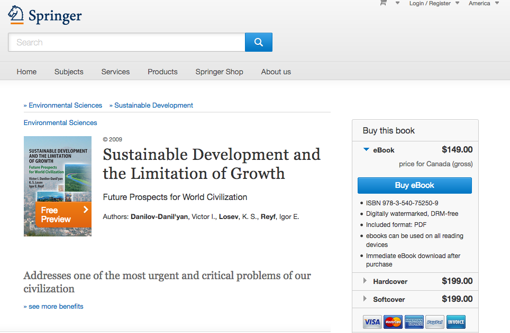Image resolution: width=510 pixels, height=333 pixels.
Task: Click the MasterCard payment icon
Action: coord(393,322)
